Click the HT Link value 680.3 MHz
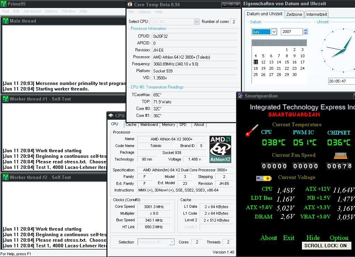This screenshot has height=257, width=355. pos(154,227)
